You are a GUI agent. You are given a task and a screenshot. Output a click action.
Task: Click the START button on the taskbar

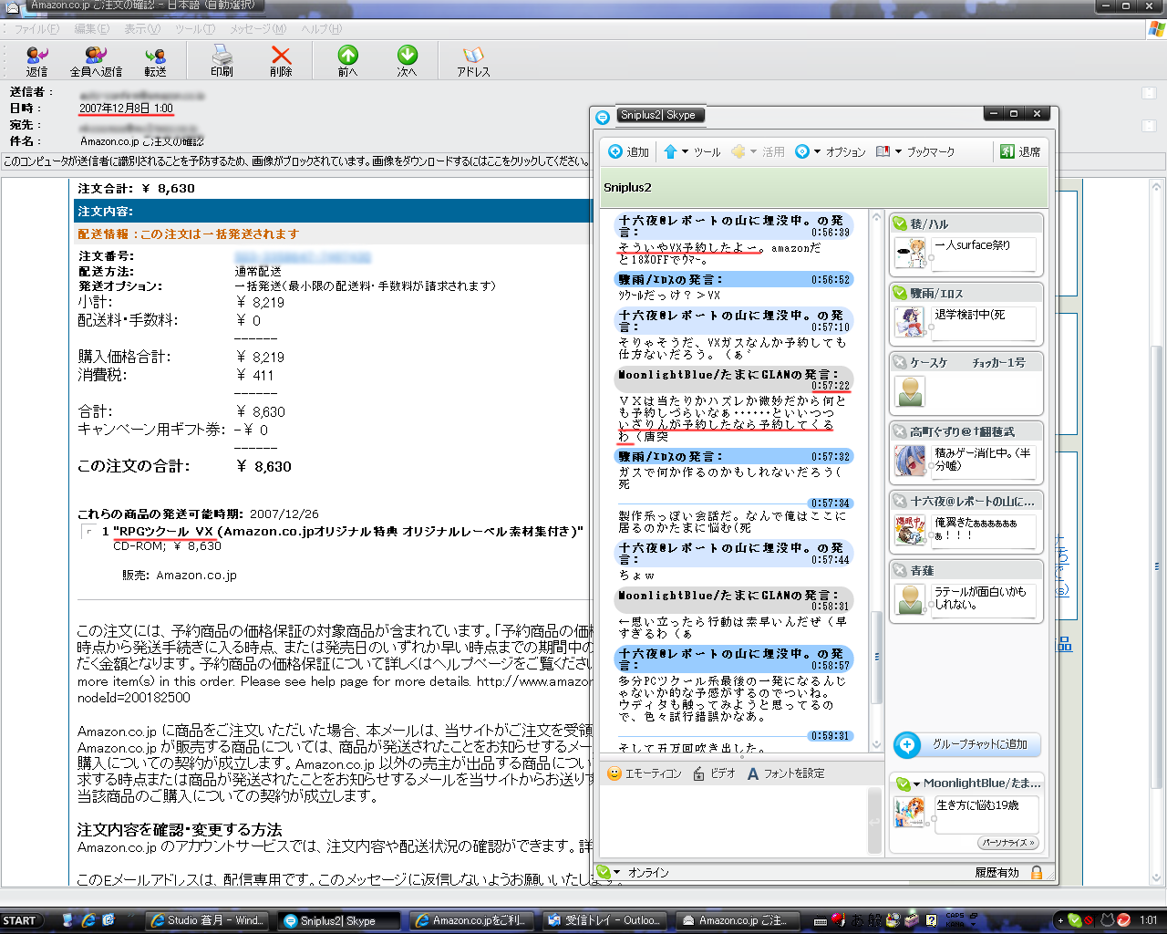pyautogui.click(x=20, y=920)
